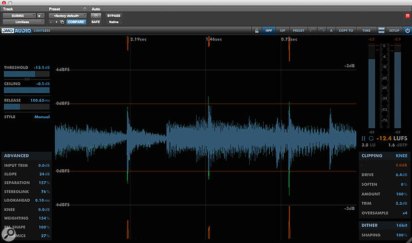412x243 pixels.
Task: Toggle the BYPASS button
Action: coord(114,16)
